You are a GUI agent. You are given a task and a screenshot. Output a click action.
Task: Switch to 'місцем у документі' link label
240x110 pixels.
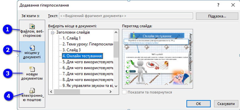[32, 55]
